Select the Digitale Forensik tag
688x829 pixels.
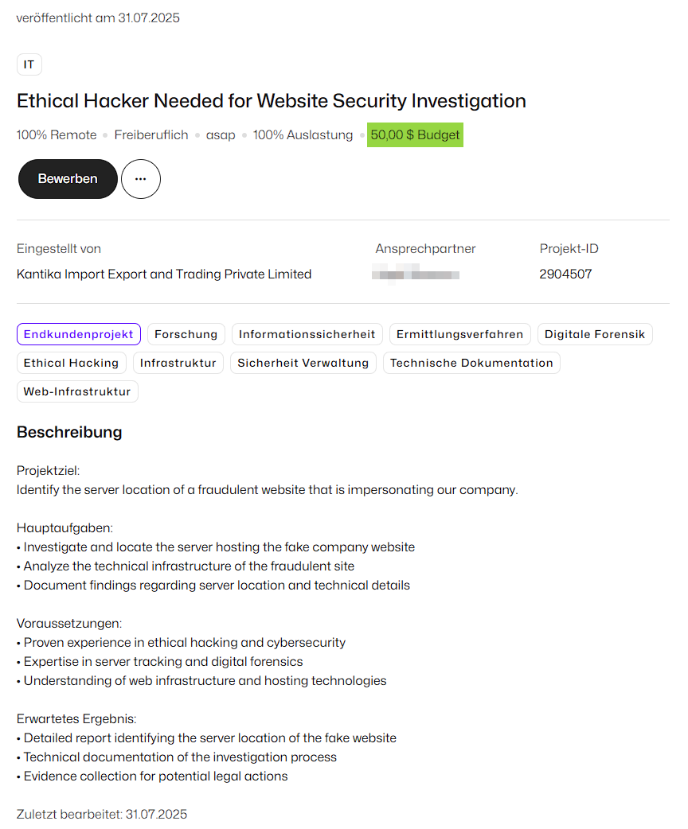click(595, 334)
